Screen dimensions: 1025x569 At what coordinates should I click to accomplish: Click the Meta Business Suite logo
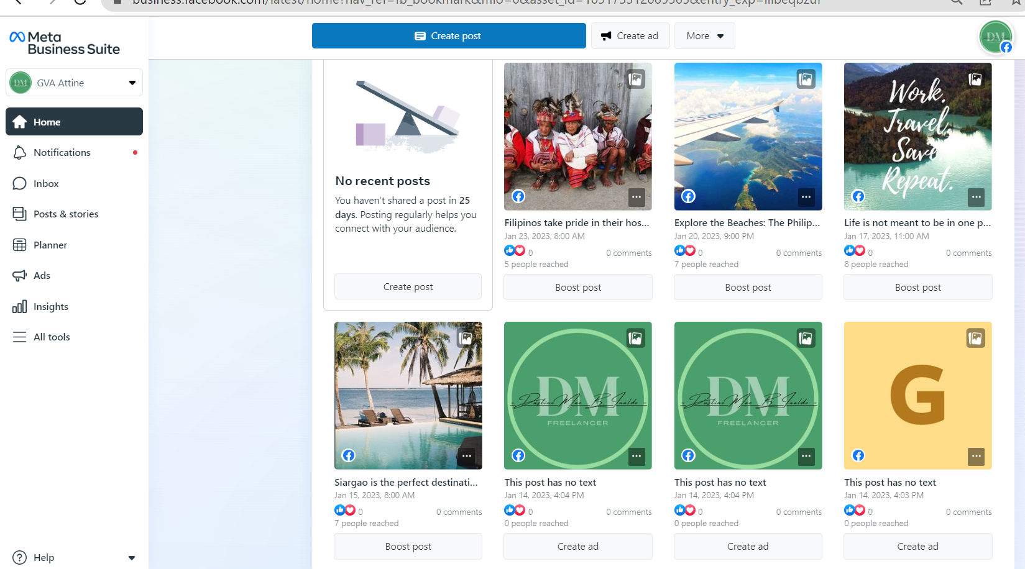(65, 43)
